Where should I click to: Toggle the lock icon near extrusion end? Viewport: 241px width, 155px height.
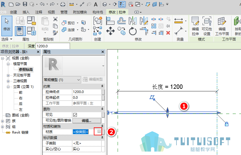227,124
